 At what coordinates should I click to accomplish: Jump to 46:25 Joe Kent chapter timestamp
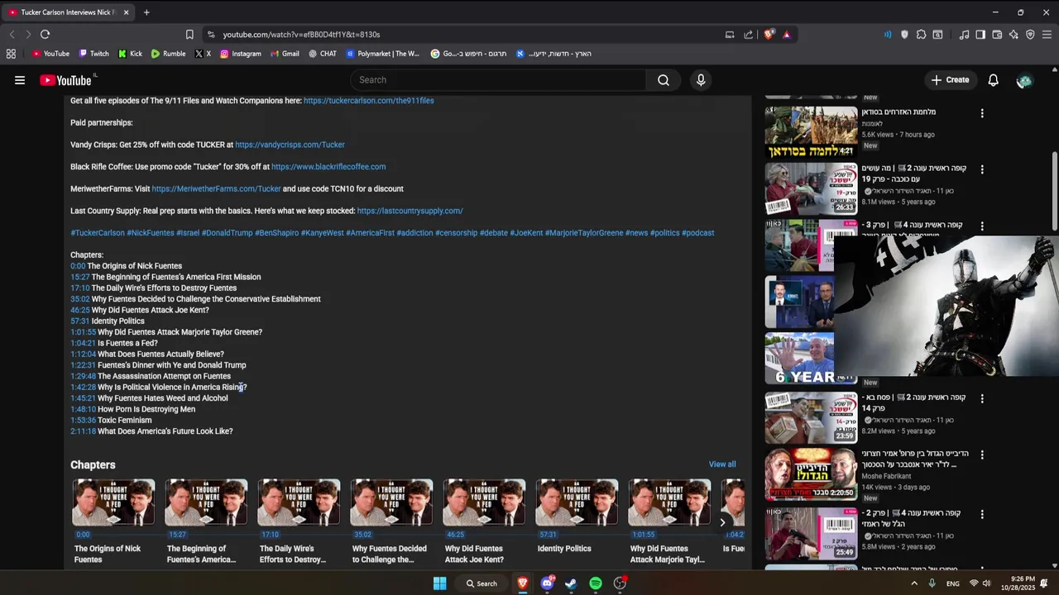79,310
